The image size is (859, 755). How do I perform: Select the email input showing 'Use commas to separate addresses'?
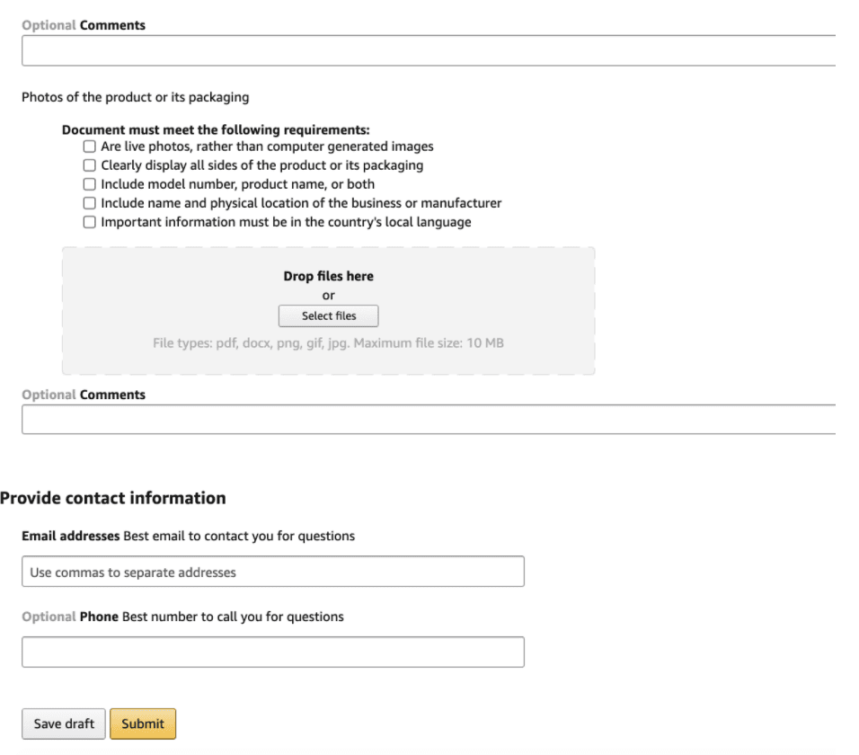click(273, 571)
